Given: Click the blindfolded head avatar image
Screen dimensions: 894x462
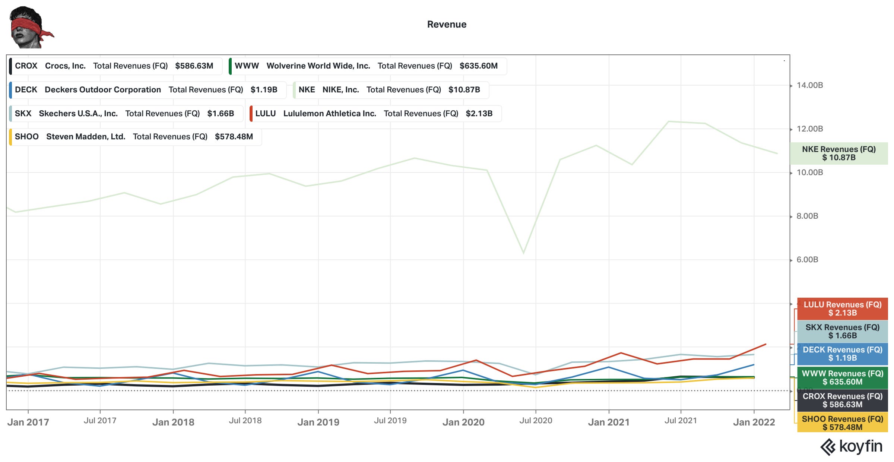Looking at the screenshot, I should point(31,27).
